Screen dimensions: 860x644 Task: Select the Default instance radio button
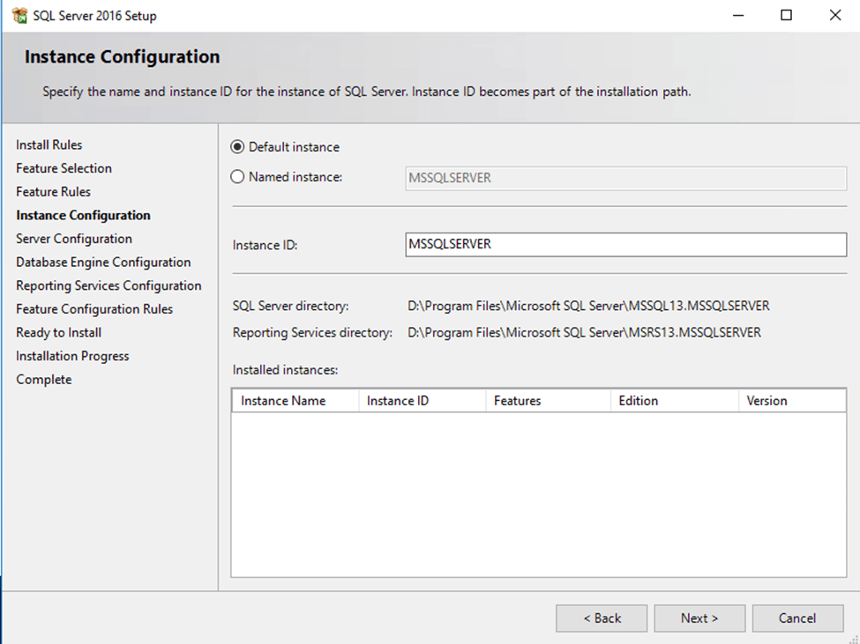[x=237, y=147]
